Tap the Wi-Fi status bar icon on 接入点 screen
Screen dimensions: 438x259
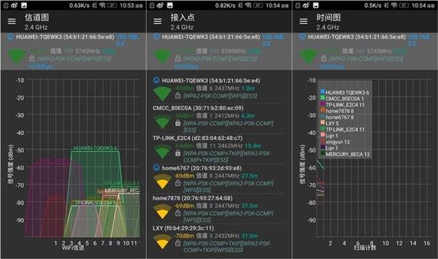[x=248, y=5]
